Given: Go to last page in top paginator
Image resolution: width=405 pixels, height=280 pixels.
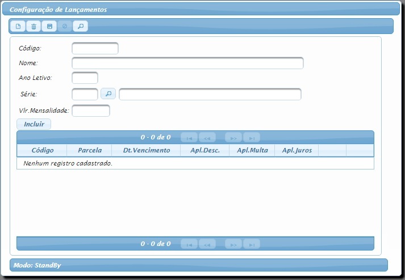Looking at the screenshot, I should 252,137.
